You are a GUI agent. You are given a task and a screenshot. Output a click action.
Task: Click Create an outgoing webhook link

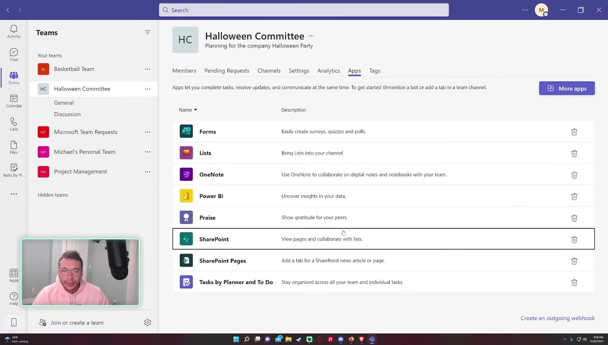click(558, 318)
